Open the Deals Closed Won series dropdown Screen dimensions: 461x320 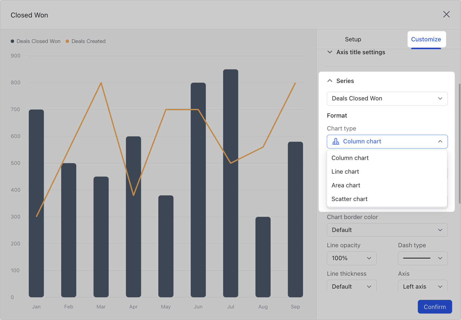click(x=387, y=99)
